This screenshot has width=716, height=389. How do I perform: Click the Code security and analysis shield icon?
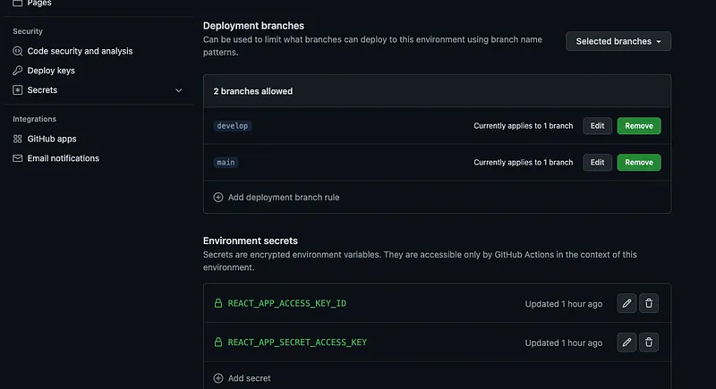point(17,51)
